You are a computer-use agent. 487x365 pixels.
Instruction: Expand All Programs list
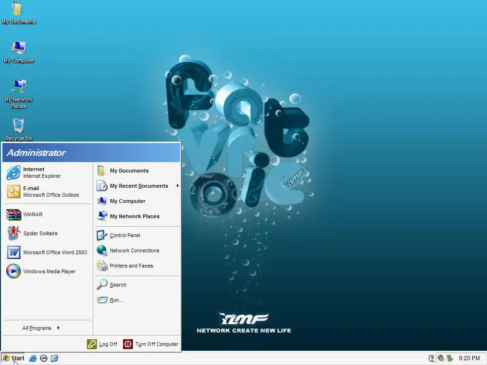point(41,328)
